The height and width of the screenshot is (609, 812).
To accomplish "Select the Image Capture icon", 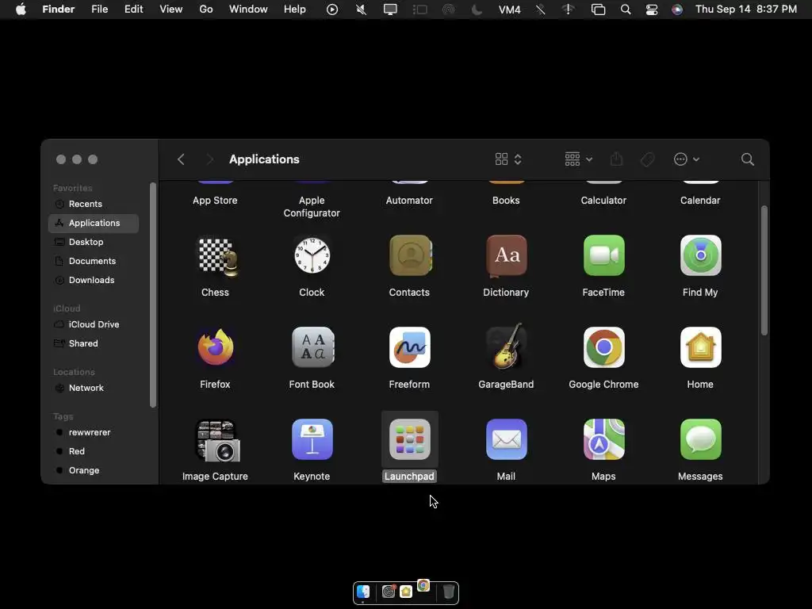I will (217, 440).
